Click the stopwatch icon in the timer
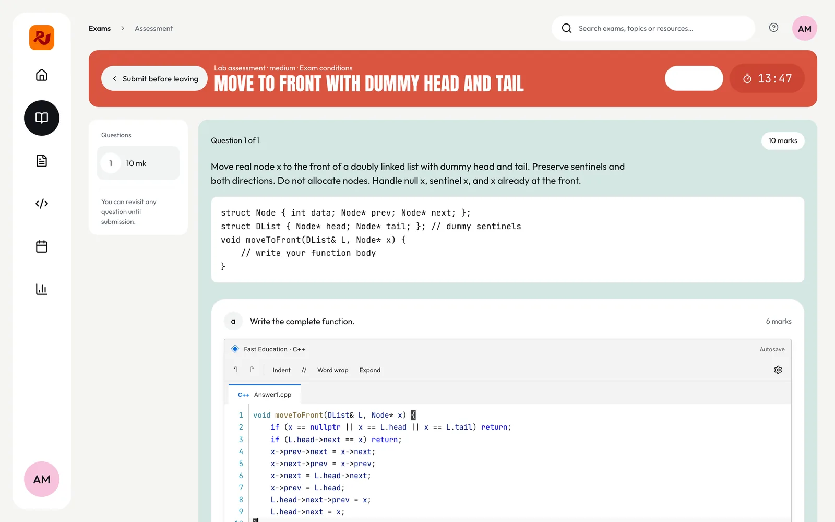 [747, 78]
